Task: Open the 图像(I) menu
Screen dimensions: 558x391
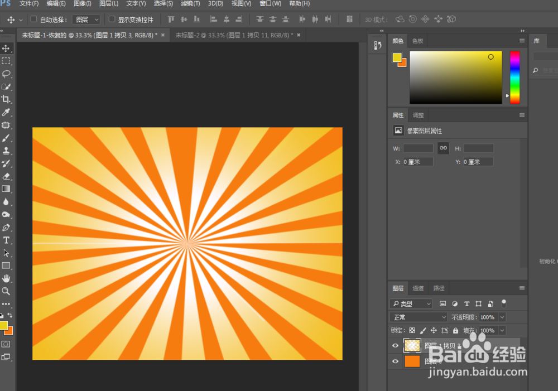Action: 82,3
